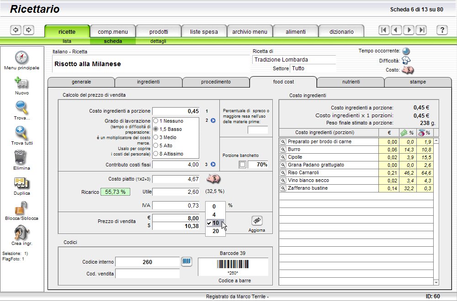The height and width of the screenshot is (301, 457).
Task: Toggle Blocca/Sblocca padlock icon
Action: (21, 208)
